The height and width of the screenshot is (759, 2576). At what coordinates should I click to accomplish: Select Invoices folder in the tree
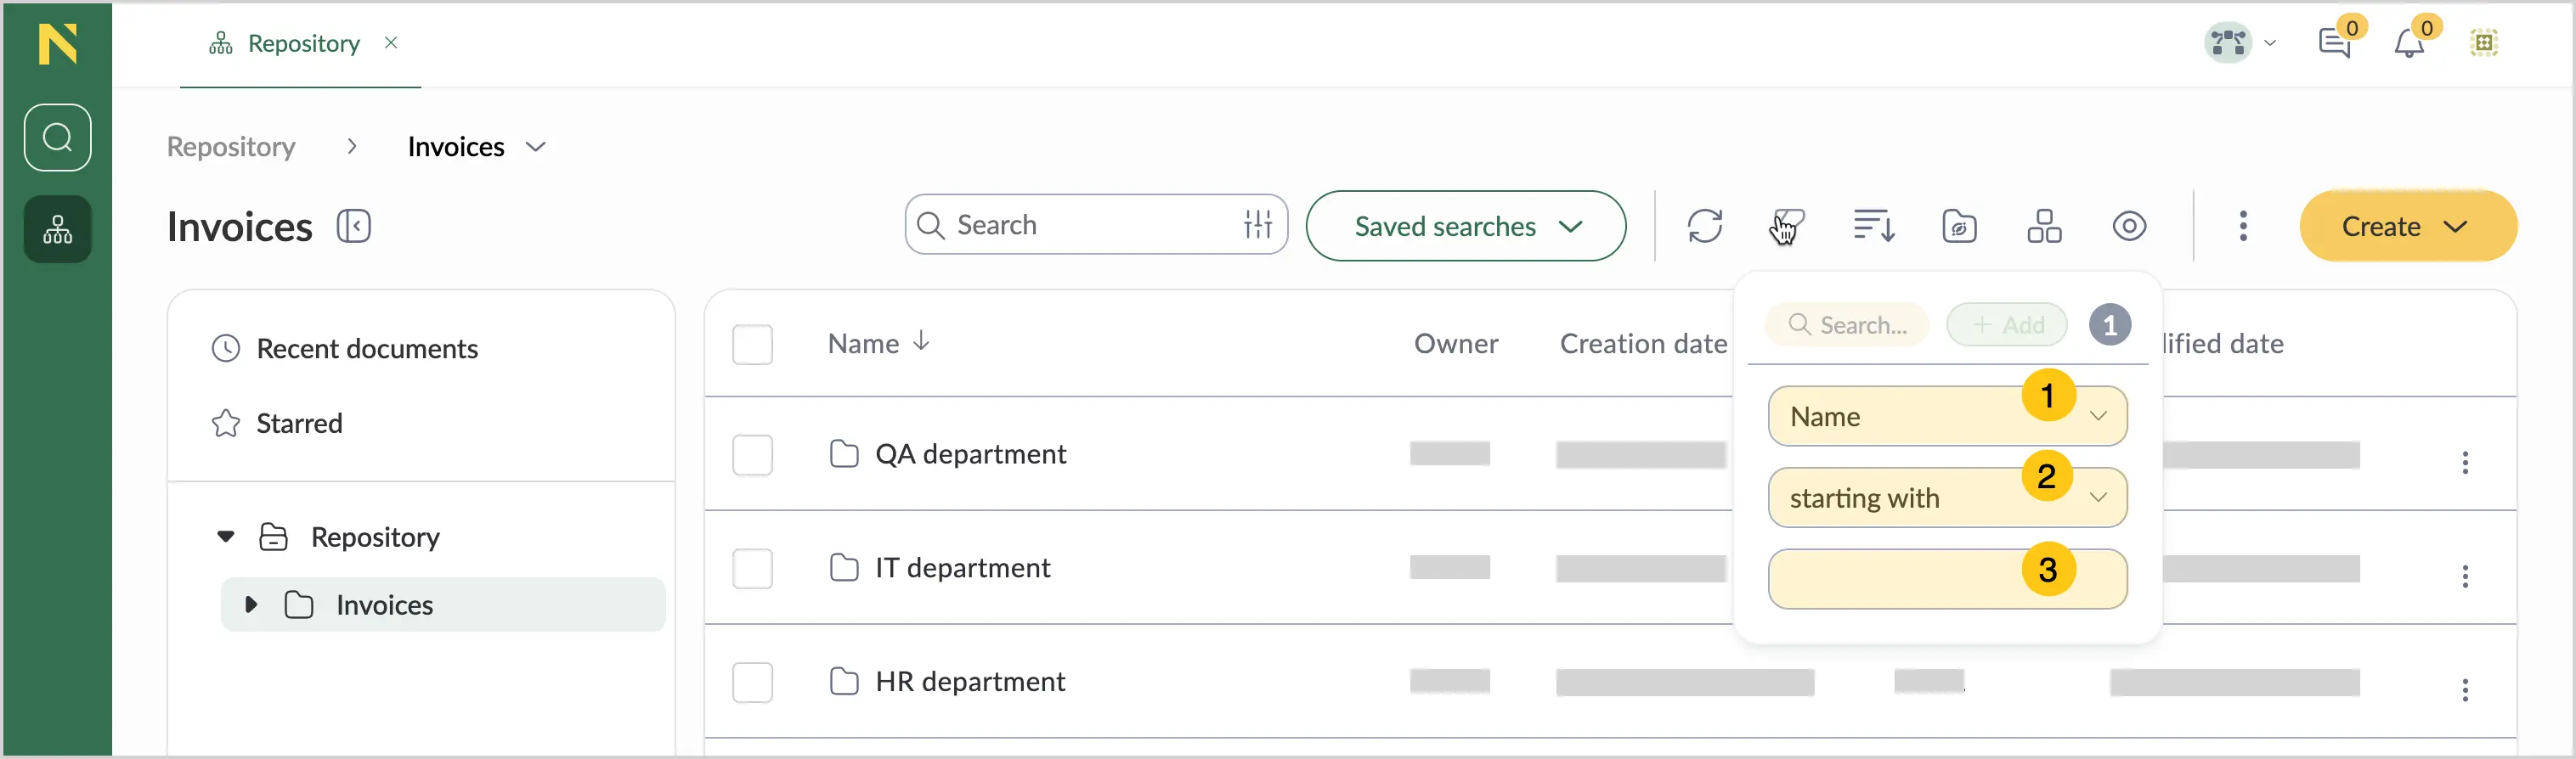pyautogui.click(x=385, y=605)
